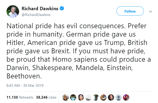158x103 pixels.
Task: View the 11,130 Retweets list
Action: (x=20, y=97)
